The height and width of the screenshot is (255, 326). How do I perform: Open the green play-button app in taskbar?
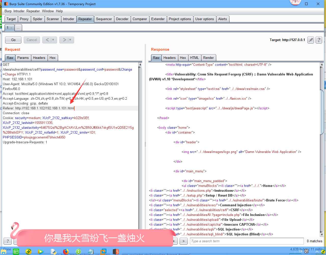[x=41, y=252]
